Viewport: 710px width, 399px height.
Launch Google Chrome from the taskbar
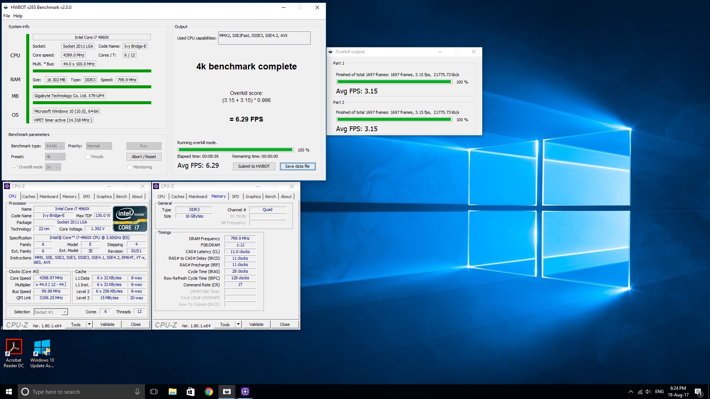209,392
